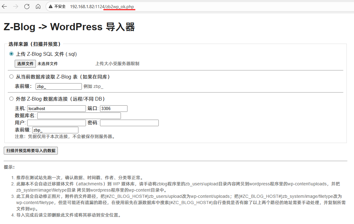This screenshot has width=354, height=224.
Task: Click the 未选择文件 file status text
Action: coord(47,64)
